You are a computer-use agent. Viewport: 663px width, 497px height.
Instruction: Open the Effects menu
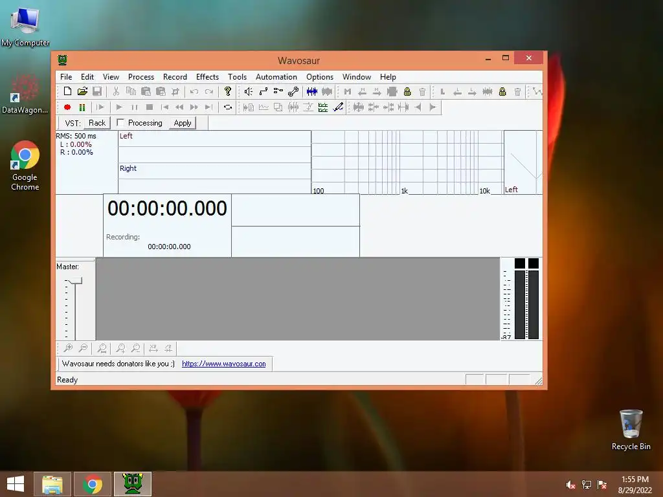pyautogui.click(x=207, y=77)
